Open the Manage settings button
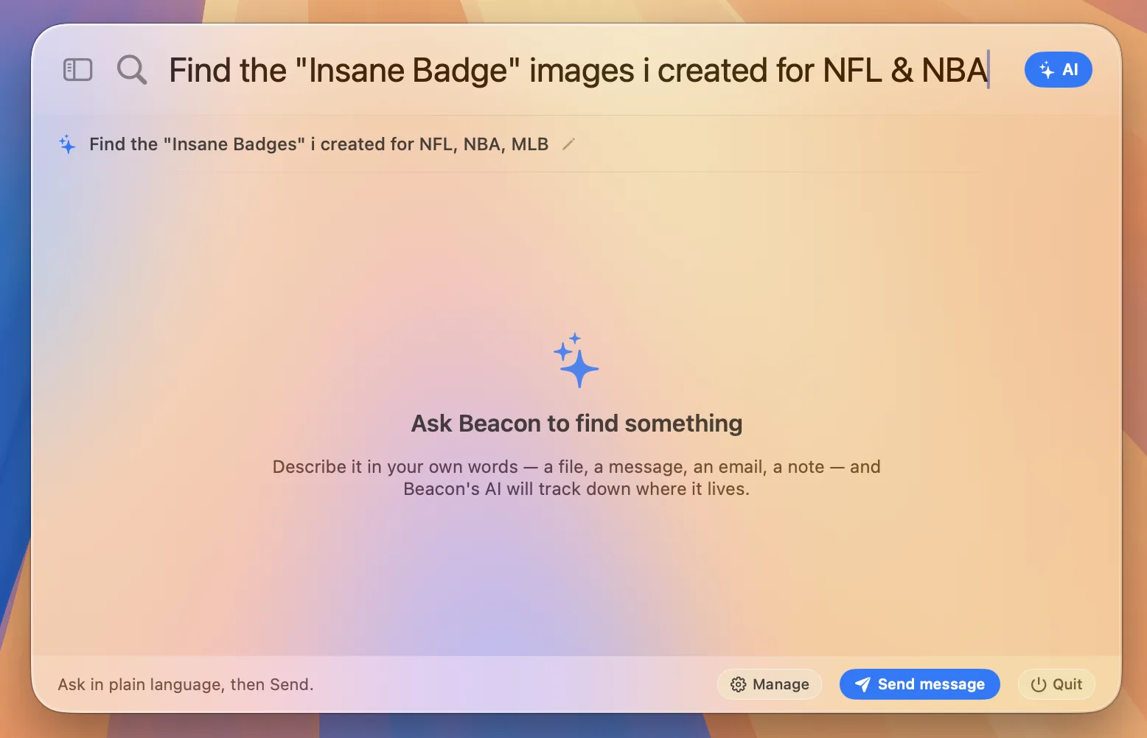The image size is (1147, 738). pos(770,684)
